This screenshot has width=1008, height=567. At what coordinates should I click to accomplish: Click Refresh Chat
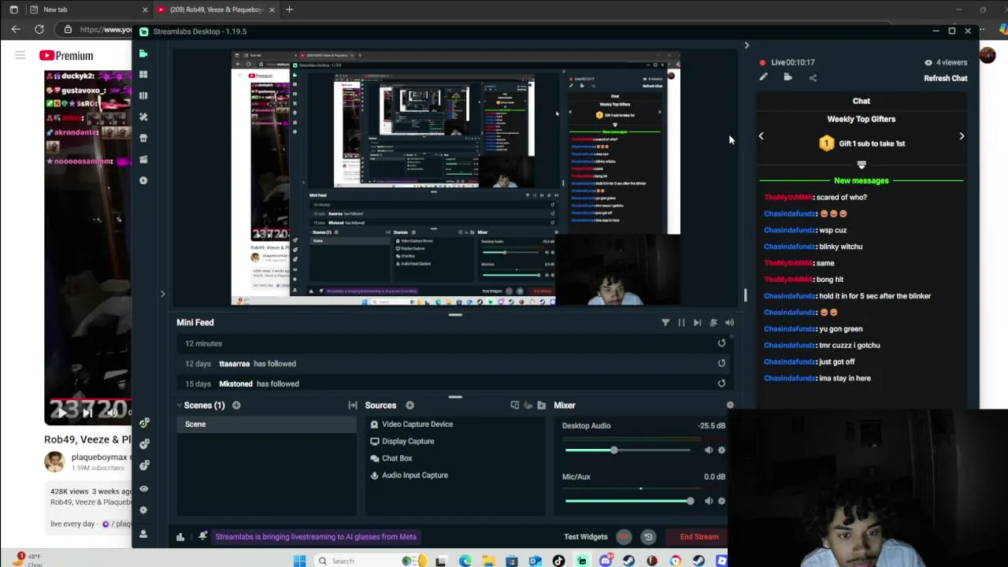point(945,78)
